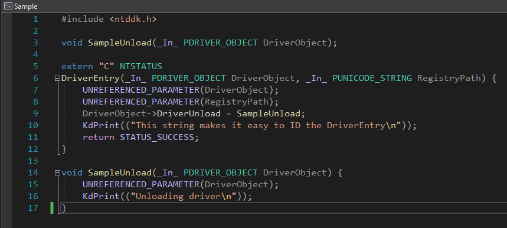Click RegistryPath parameter on line 6
This screenshot has width=507, height=228.
pyautogui.click(x=449, y=78)
